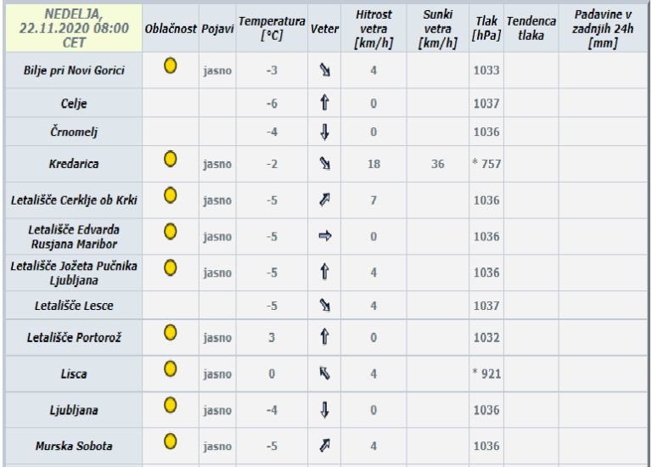Select the station name Lisca
This screenshot has height=467, width=652.
point(74,374)
